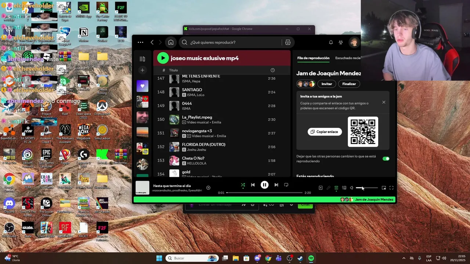Open the NVIDIA App desktop shortcut
Screen dimensions: 470x264
pyautogui.click(x=83, y=10)
